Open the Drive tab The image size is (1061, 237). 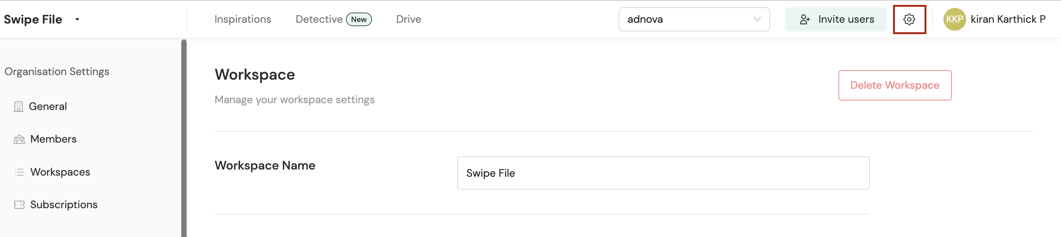pyautogui.click(x=408, y=19)
